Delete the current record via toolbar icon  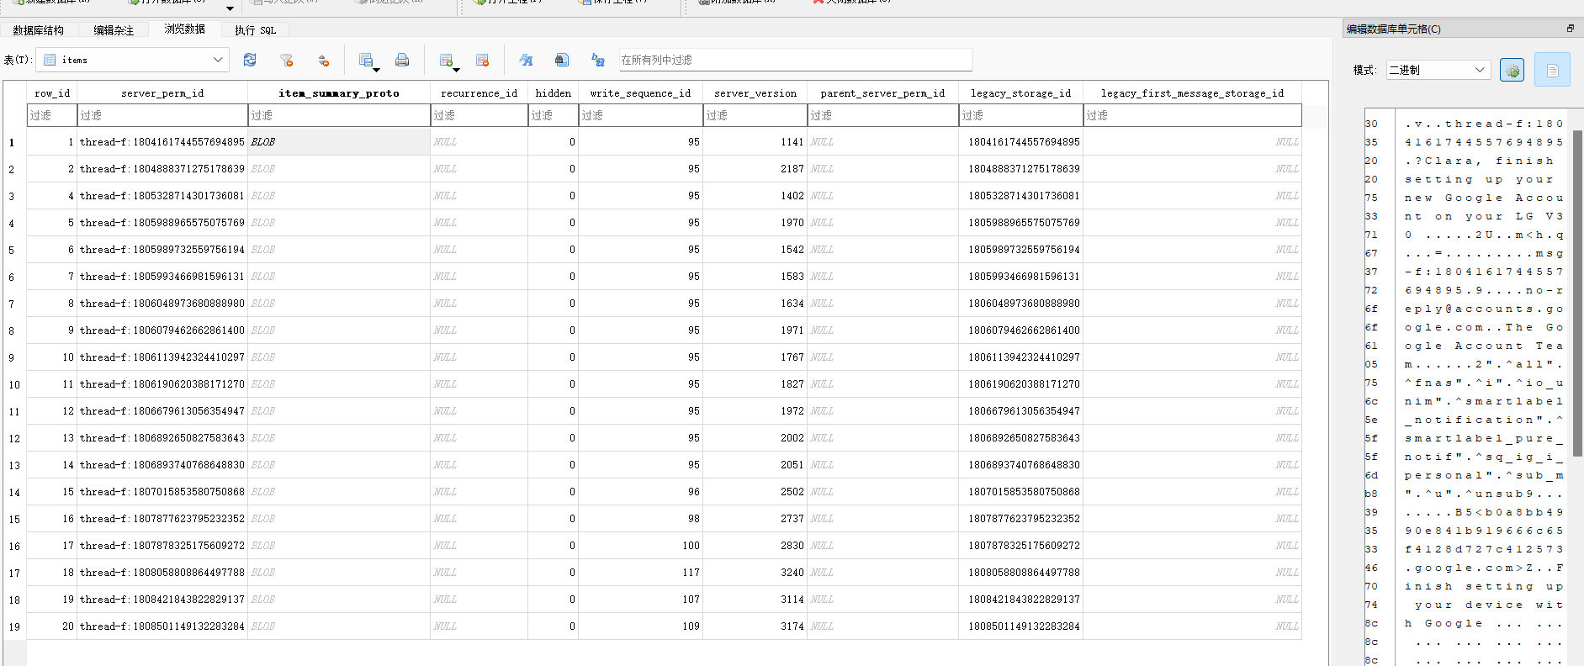click(x=482, y=60)
